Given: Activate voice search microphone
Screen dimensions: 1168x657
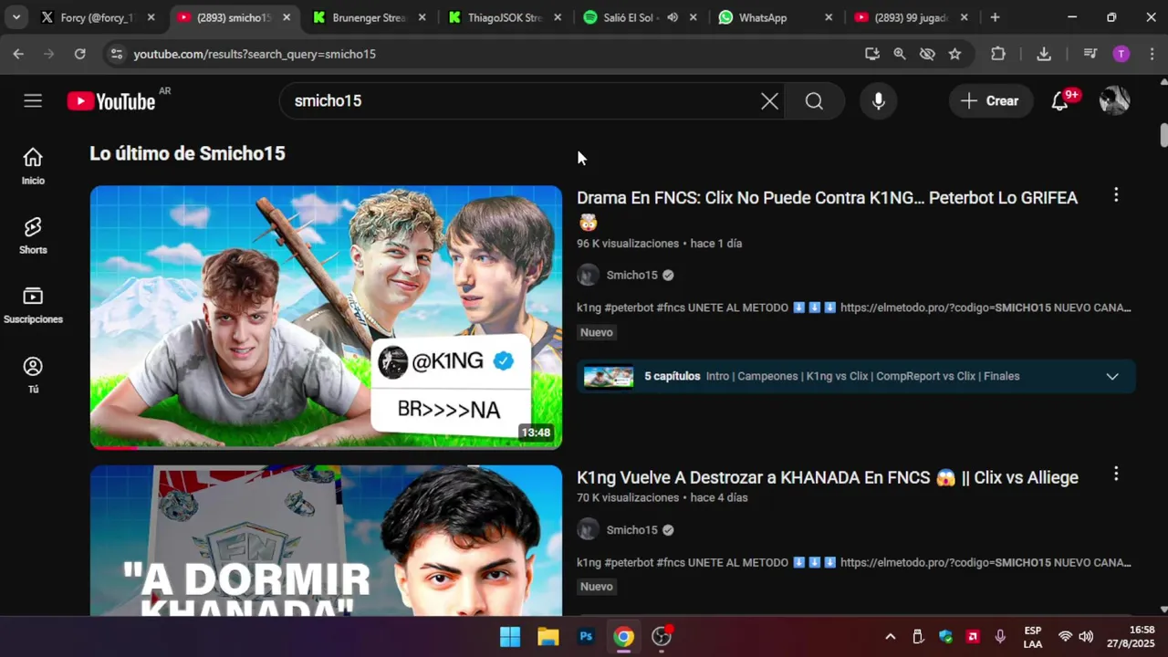Looking at the screenshot, I should coord(878,101).
